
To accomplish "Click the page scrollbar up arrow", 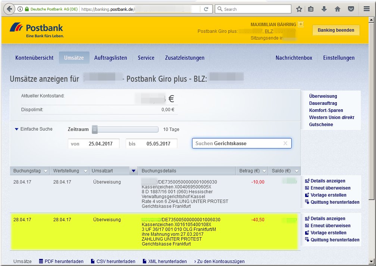I will tap(371, 20).
